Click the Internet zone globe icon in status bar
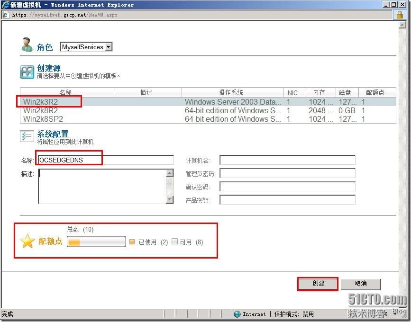Screen dimensions: 411x322 pos(237,314)
